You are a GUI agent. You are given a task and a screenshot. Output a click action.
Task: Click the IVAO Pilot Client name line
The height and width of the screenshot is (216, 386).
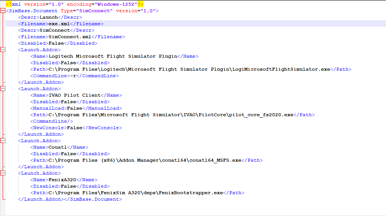click(76, 95)
